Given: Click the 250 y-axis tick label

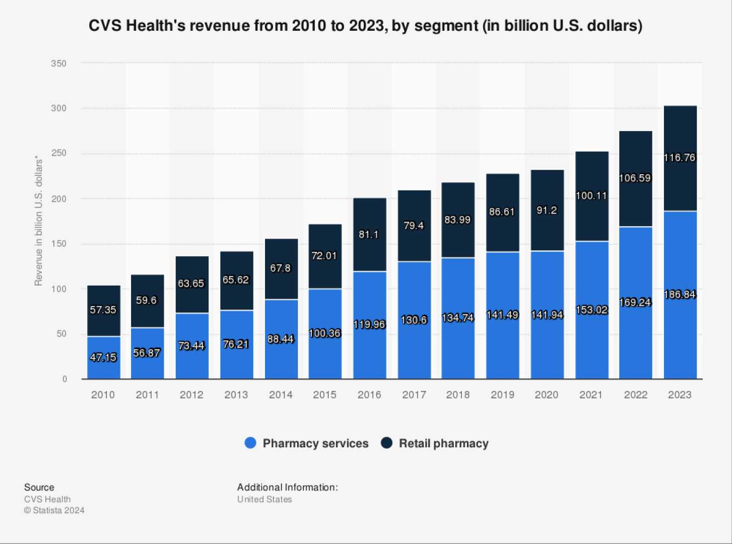Looking at the screenshot, I should coord(58,153).
